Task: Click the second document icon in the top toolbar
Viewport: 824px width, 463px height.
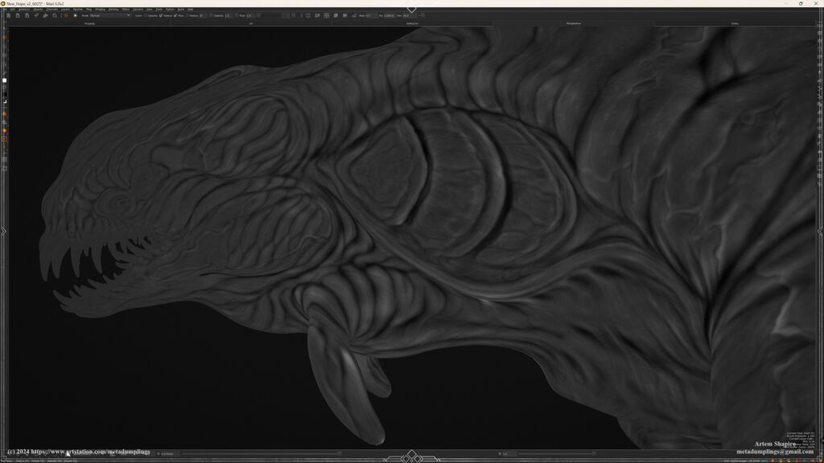Action: pos(17,15)
